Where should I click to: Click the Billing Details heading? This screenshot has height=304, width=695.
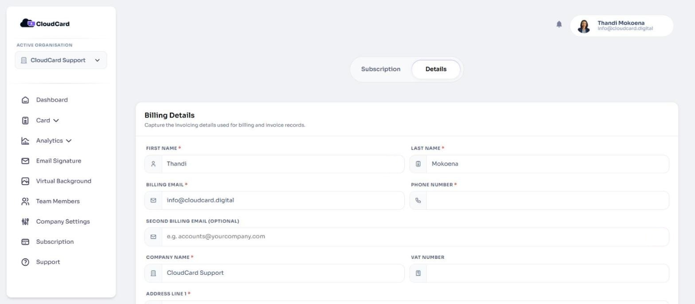169,115
